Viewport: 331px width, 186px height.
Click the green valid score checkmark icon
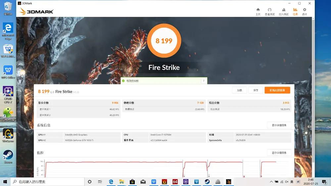click(x=123, y=81)
